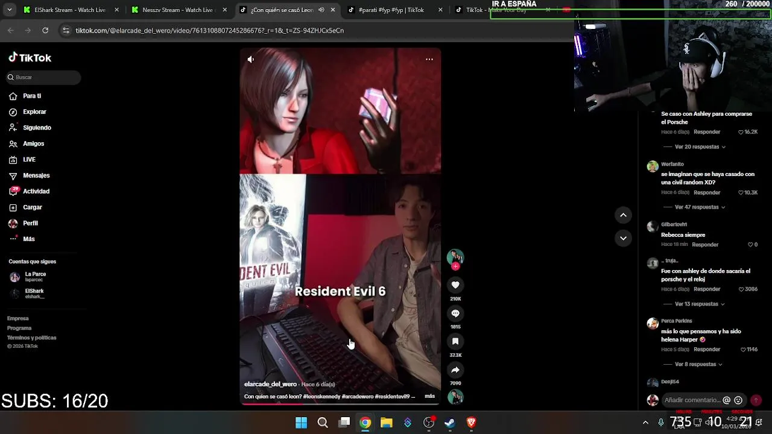Viewport: 772px width, 434px height.
Task: Expand Ver 20 respuestas replies
Action: [700, 147]
